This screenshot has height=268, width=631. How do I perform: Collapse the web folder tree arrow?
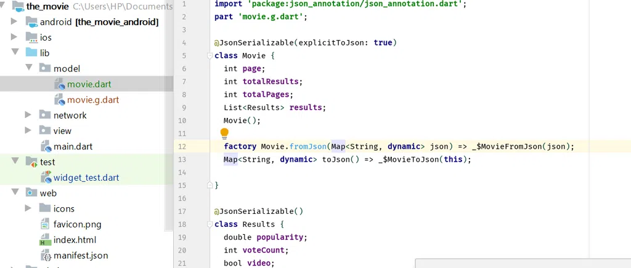15,192
